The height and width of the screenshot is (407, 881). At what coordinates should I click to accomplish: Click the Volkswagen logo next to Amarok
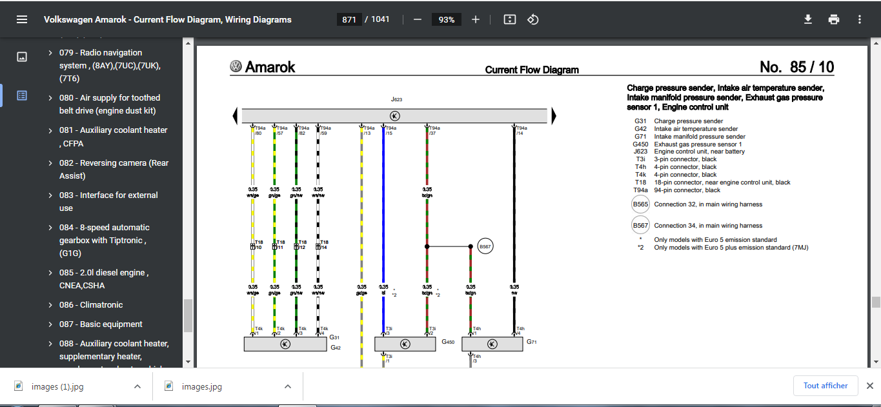[236, 66]
